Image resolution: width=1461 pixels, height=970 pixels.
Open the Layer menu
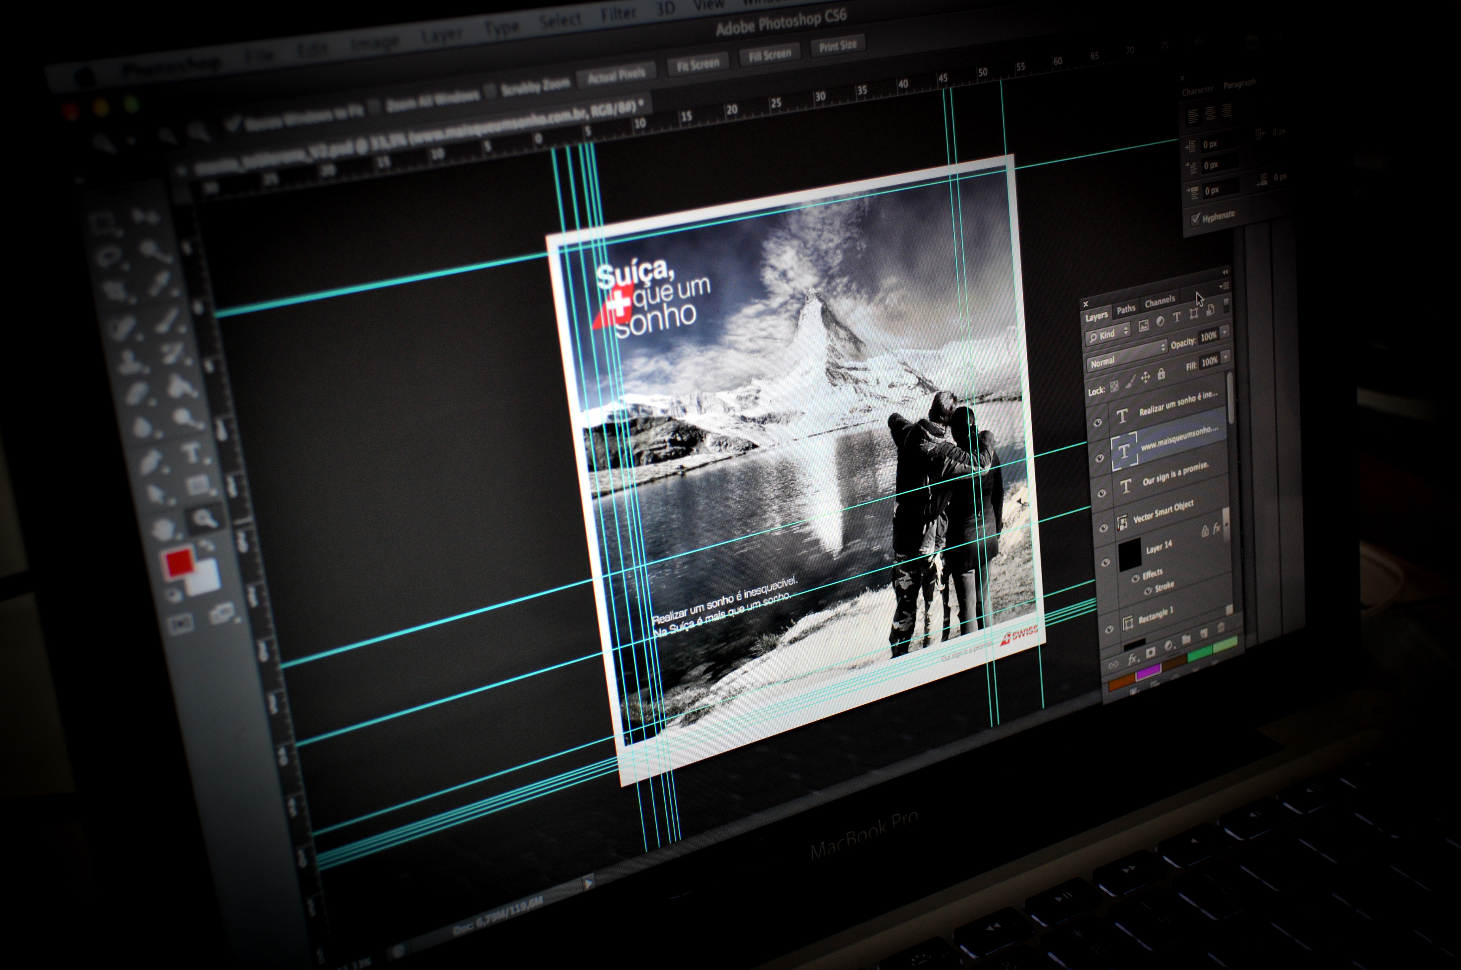(x=442, y=35)
